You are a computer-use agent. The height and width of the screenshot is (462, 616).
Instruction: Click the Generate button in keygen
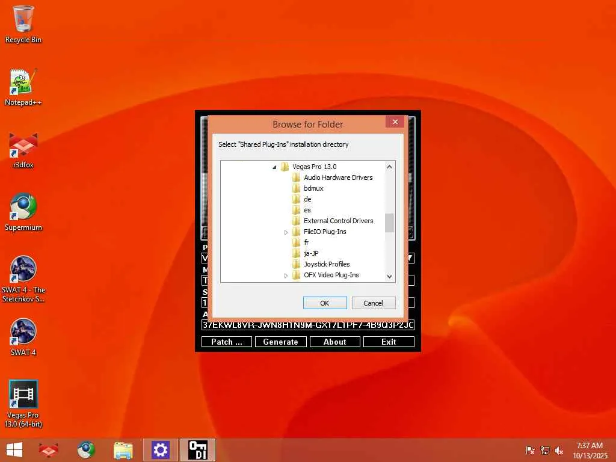280,342
